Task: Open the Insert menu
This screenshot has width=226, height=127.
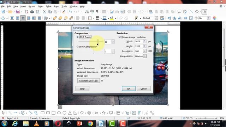Action: [x=23, y=6]
